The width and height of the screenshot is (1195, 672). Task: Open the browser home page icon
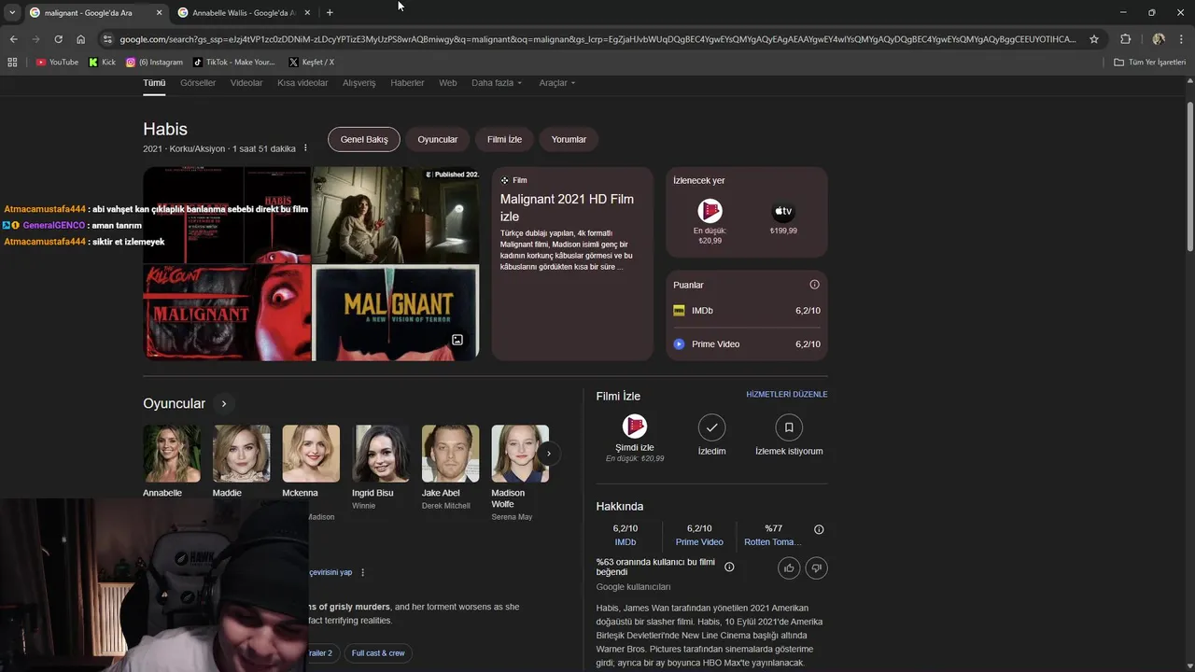(x=80, y=39)
